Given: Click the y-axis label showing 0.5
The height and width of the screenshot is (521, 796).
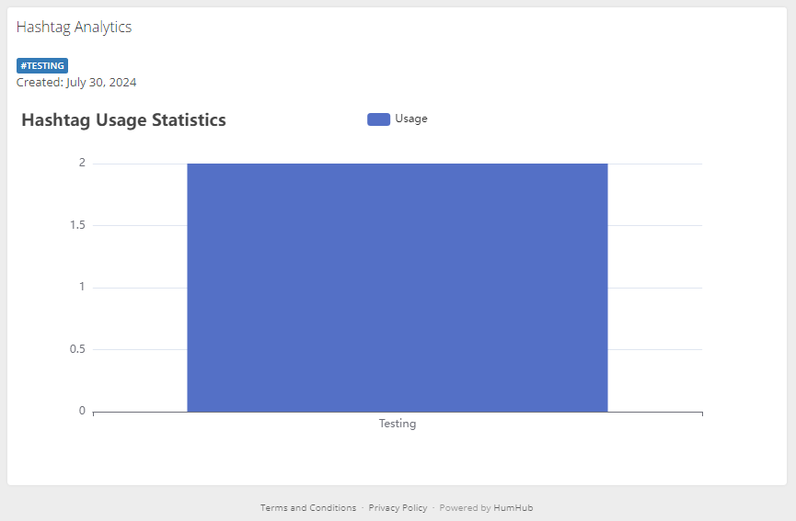Looking at the screenshot, I should click(77, 349).
